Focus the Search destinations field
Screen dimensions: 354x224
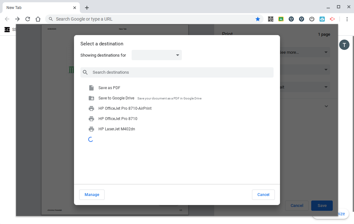[177, 72]
